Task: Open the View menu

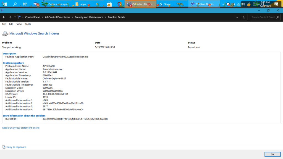Action: (x=19, y=24)
